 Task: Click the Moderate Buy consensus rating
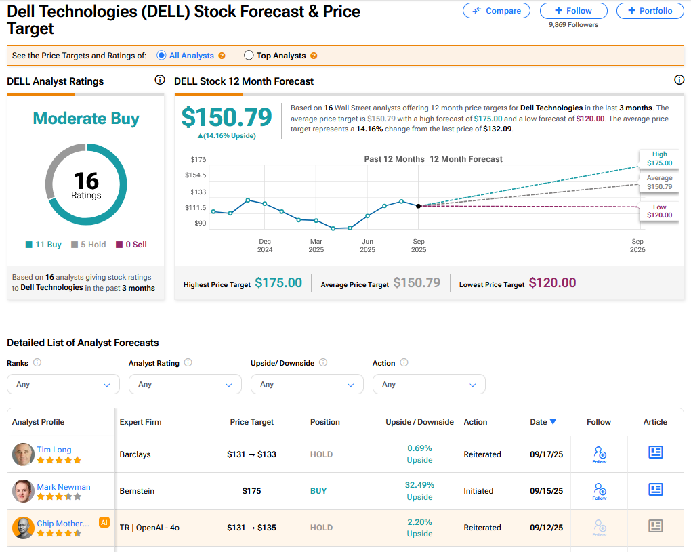[86, 119]
